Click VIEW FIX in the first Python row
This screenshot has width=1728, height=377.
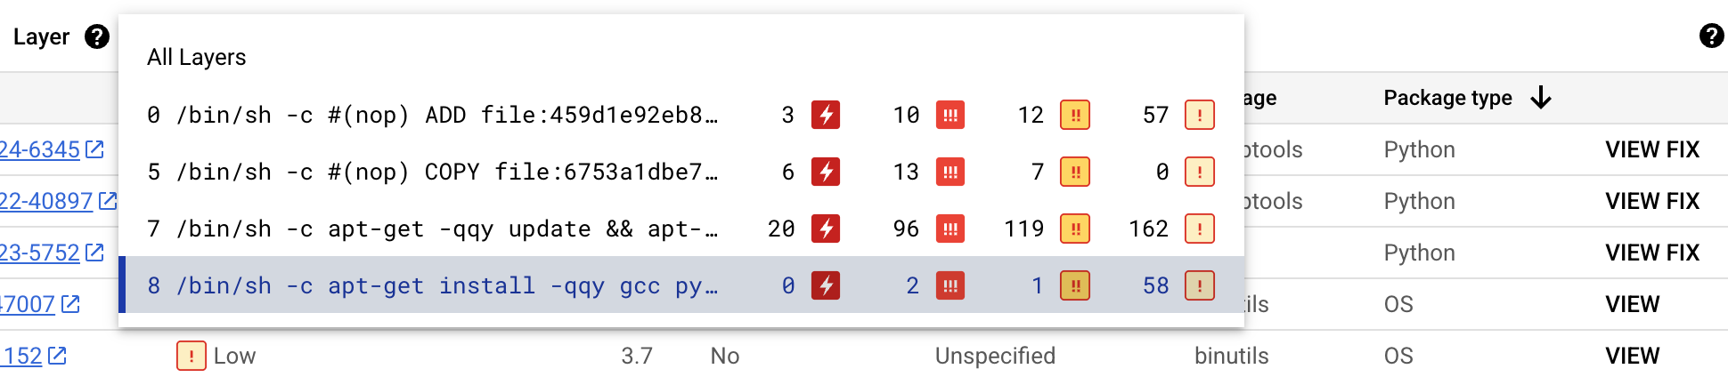[1652, 149]
